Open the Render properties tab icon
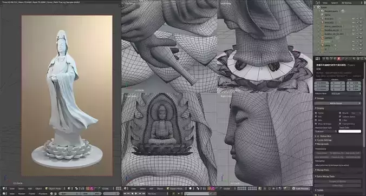This screenshot has height=196, width=366. pyautogui.click(x=324, y=59)
